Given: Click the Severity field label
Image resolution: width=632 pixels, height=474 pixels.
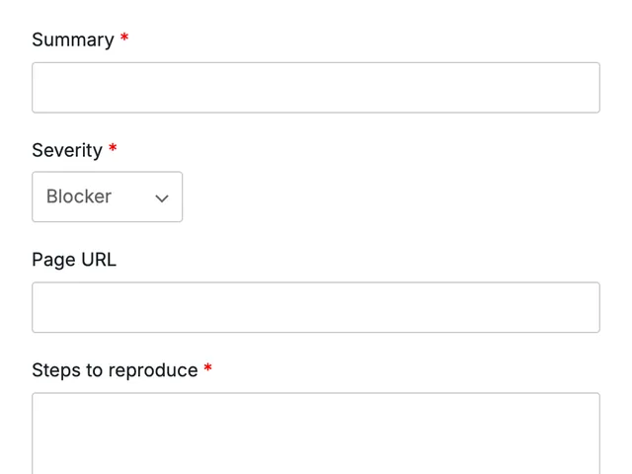Looking at the screenshot, I should pos(67,151).
